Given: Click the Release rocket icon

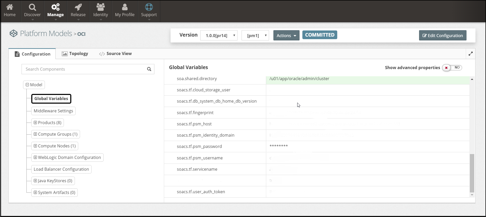Looking at the screenshot, I should [x=78, y=7].
